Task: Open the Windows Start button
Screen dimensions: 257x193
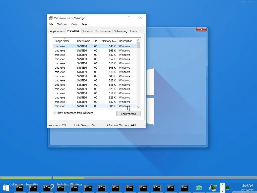Action: 6,187
